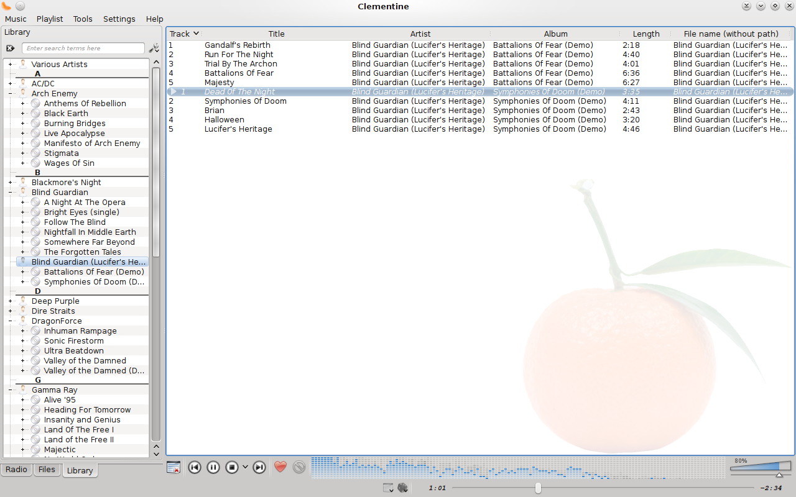Click the track position seek slider handle
Screen dimensions: 796x497
click(x=538, y=488)
